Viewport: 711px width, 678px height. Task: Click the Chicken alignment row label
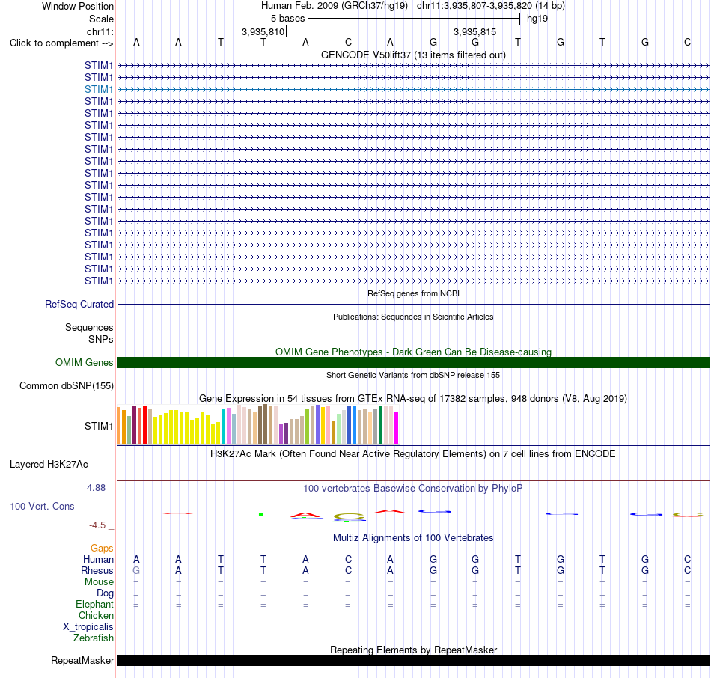pos(96,615)
